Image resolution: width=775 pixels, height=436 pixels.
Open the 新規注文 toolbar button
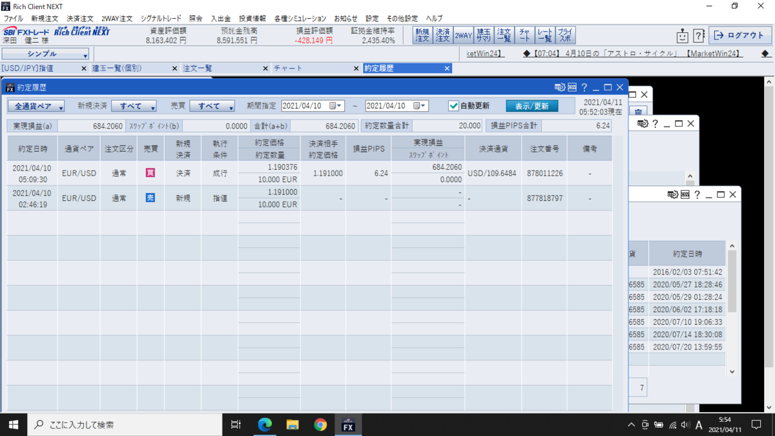pyautogui.click(x=422, y=36)
